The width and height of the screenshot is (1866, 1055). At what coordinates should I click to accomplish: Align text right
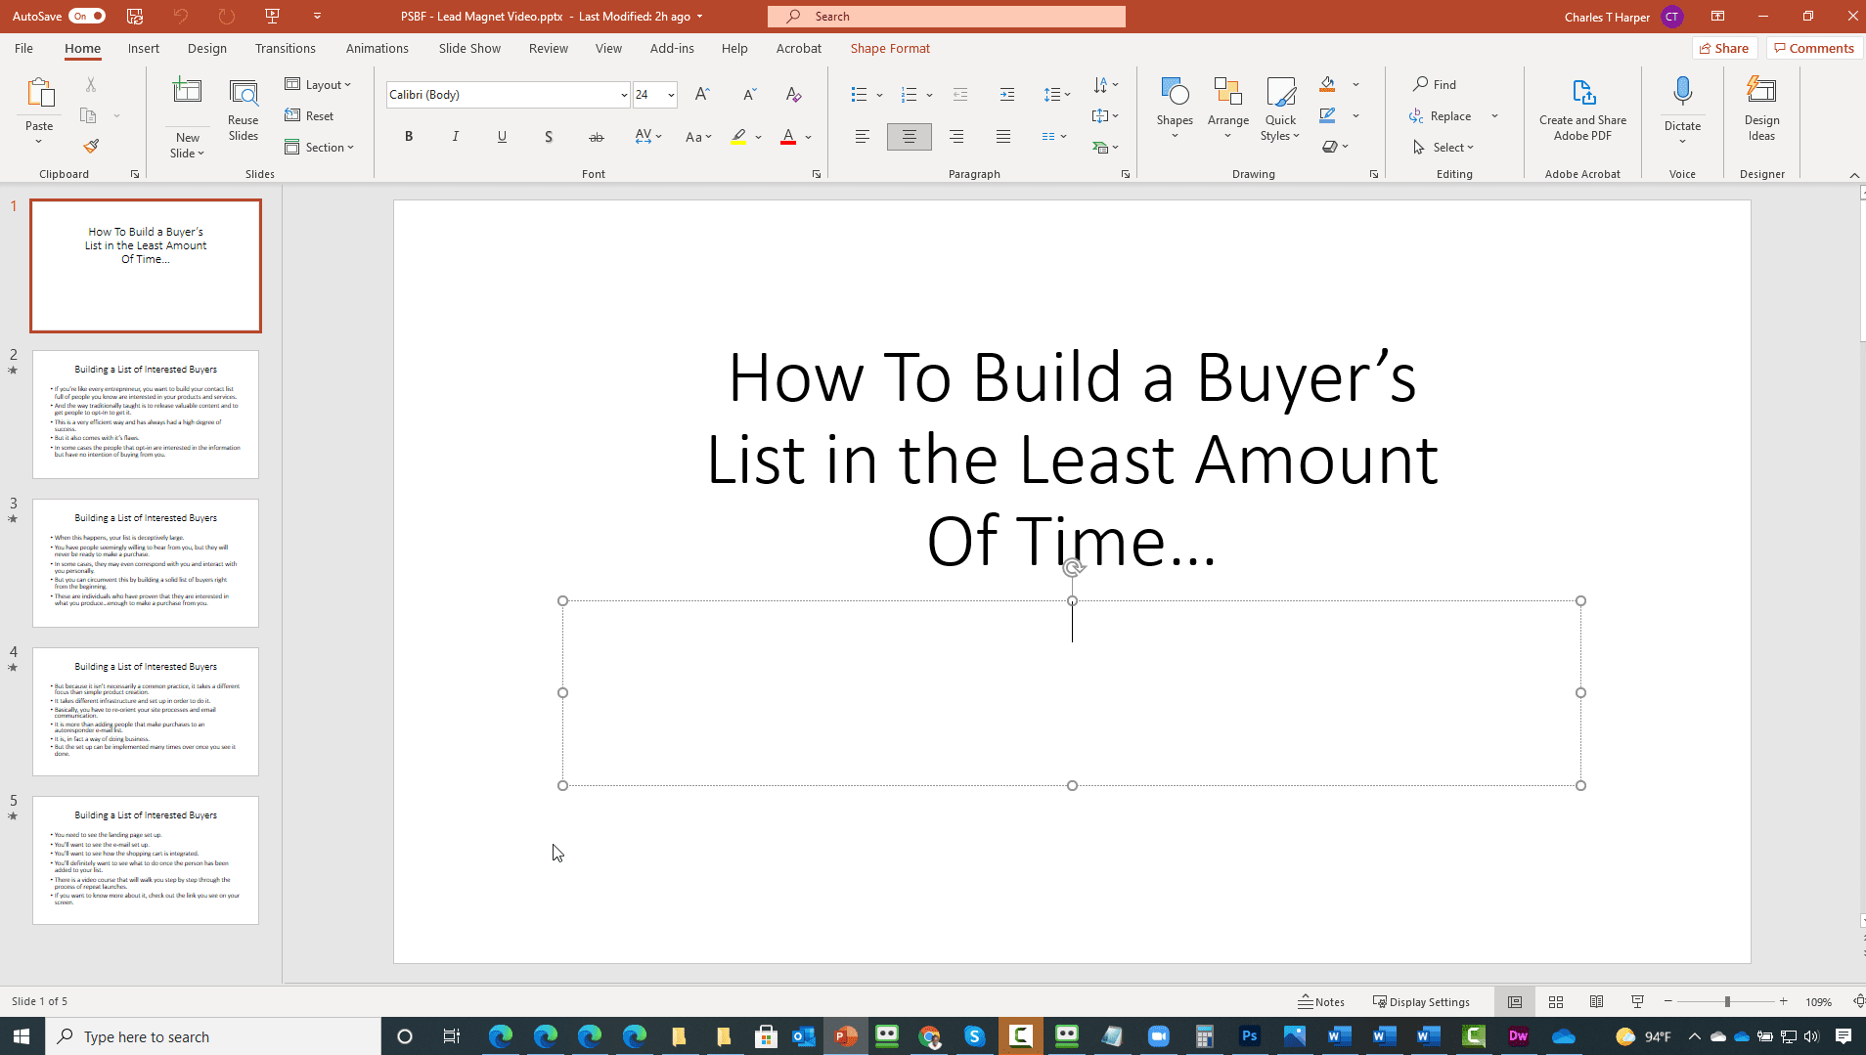click(956, 137)
